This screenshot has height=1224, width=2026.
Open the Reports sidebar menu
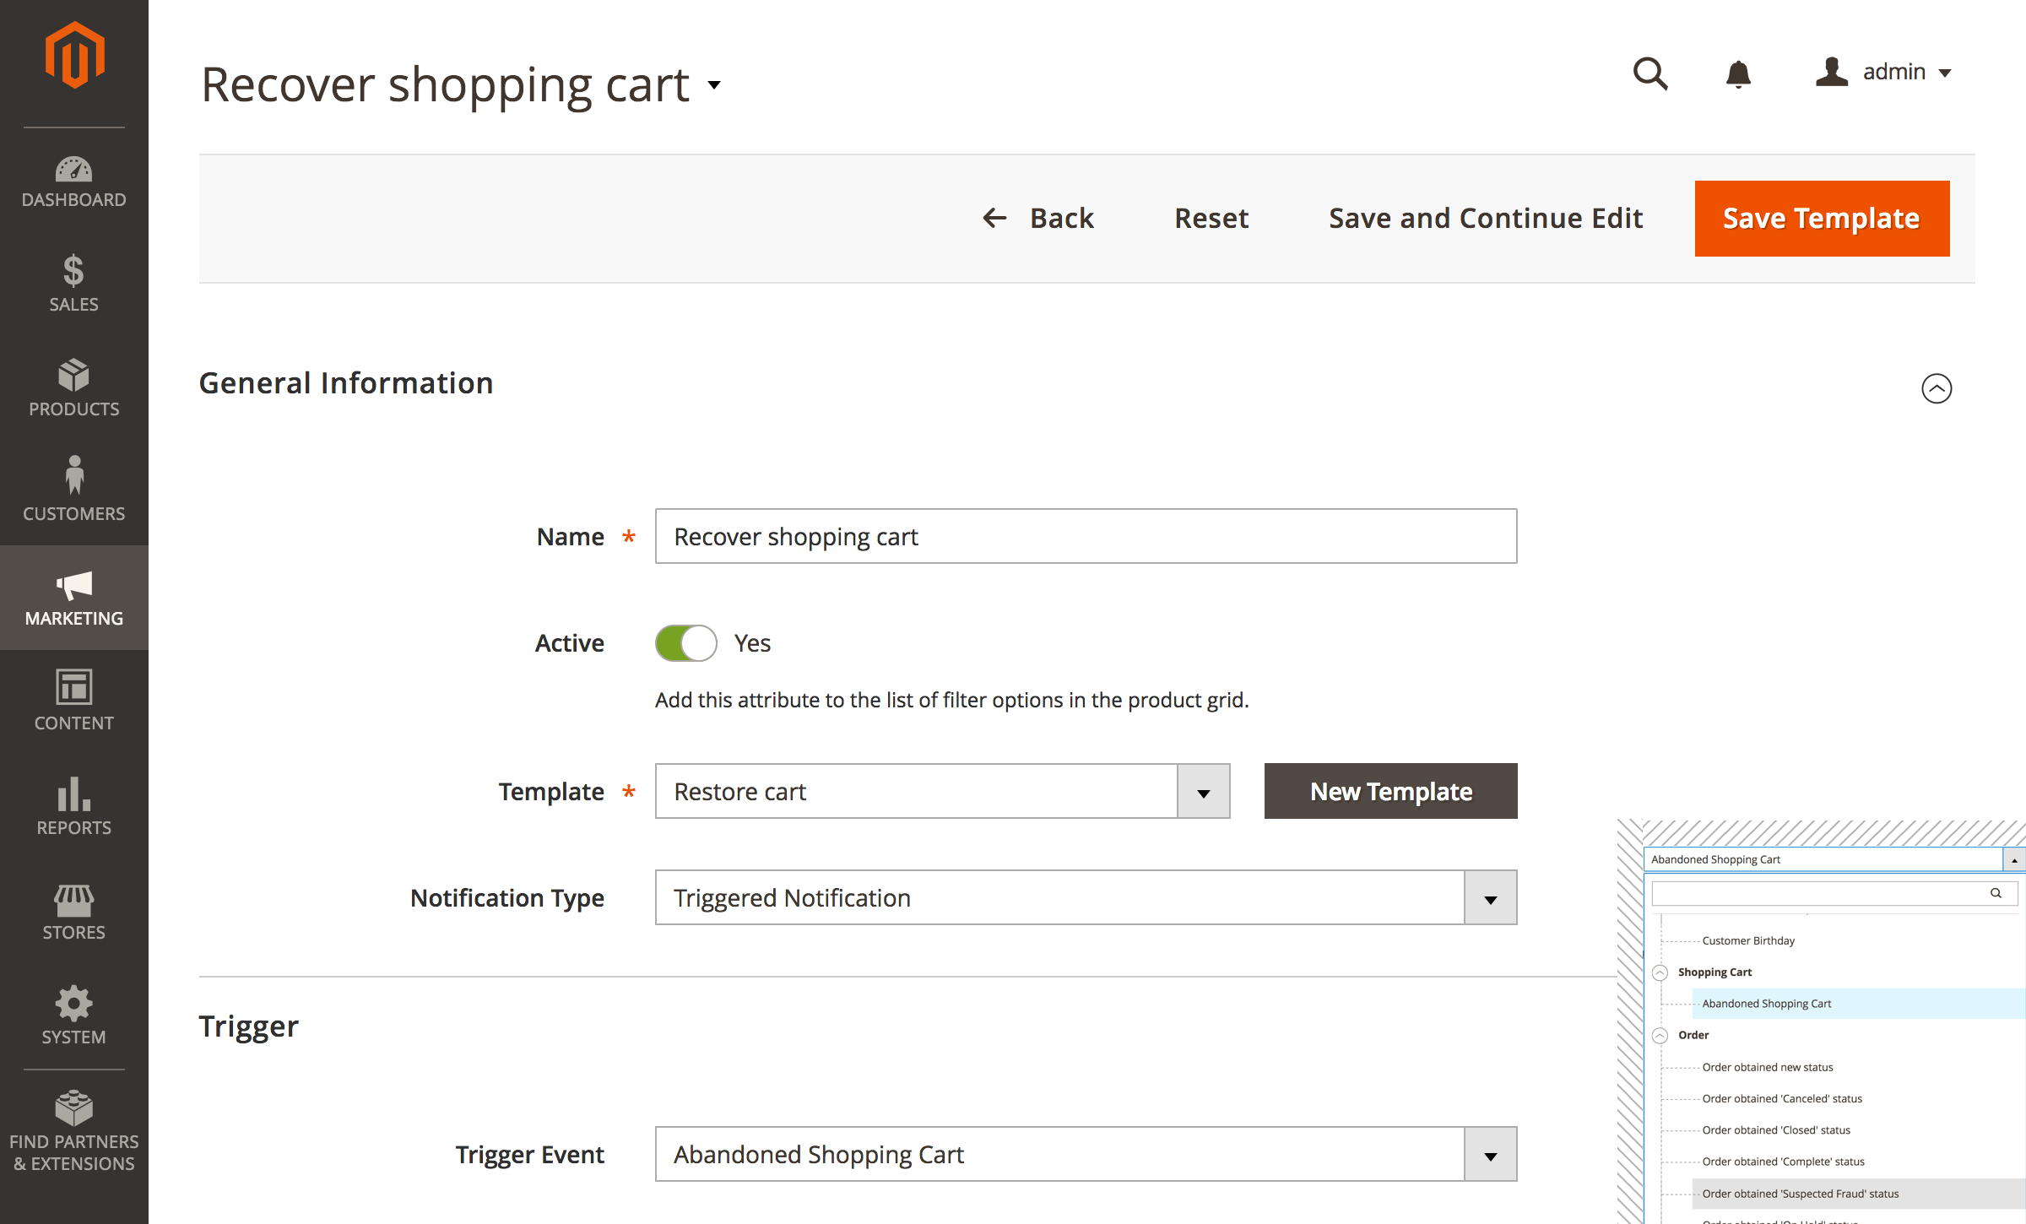[74, 807]
